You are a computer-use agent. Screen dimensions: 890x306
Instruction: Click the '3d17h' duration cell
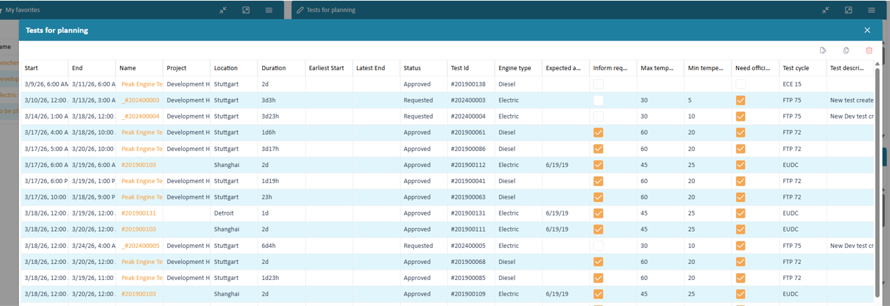[x=281, y=149]
